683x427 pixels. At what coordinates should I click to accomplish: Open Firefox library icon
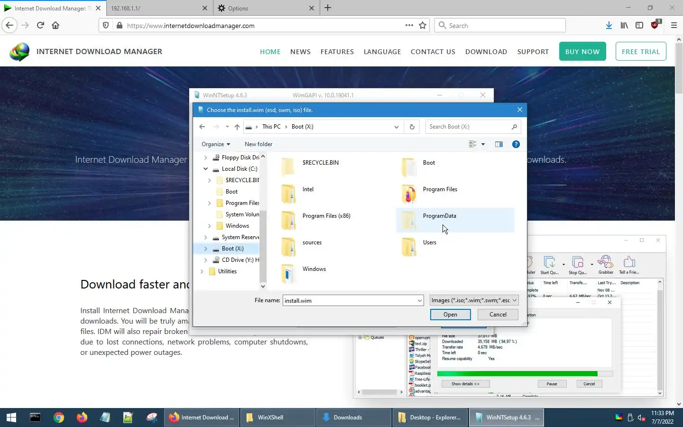[x=624, y=25]
